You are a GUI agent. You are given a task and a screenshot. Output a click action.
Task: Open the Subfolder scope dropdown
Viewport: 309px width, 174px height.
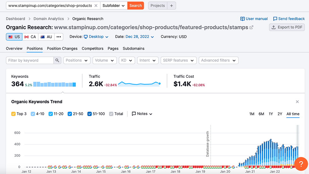click(114, 5)
